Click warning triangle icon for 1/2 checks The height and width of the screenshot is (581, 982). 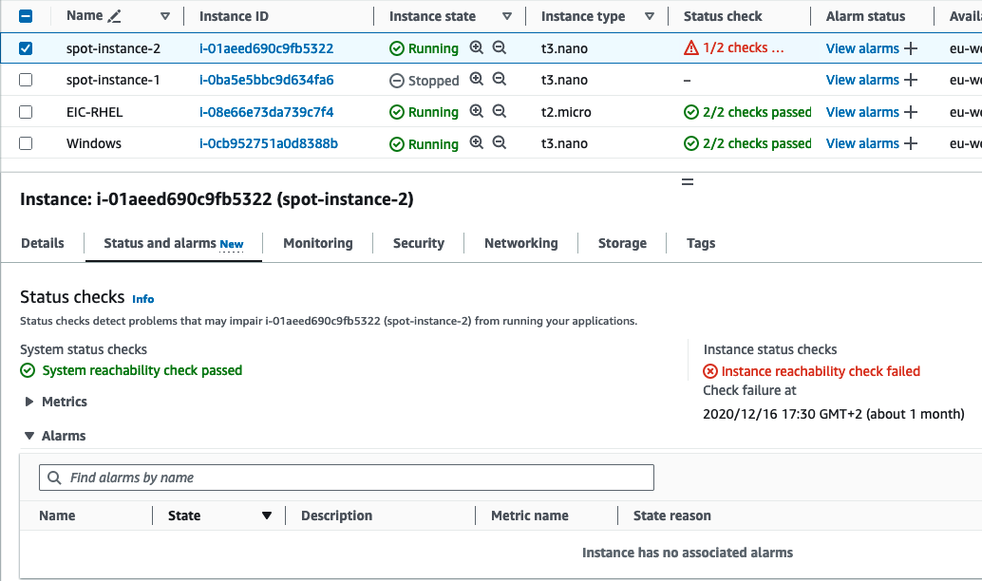(690, 47)
